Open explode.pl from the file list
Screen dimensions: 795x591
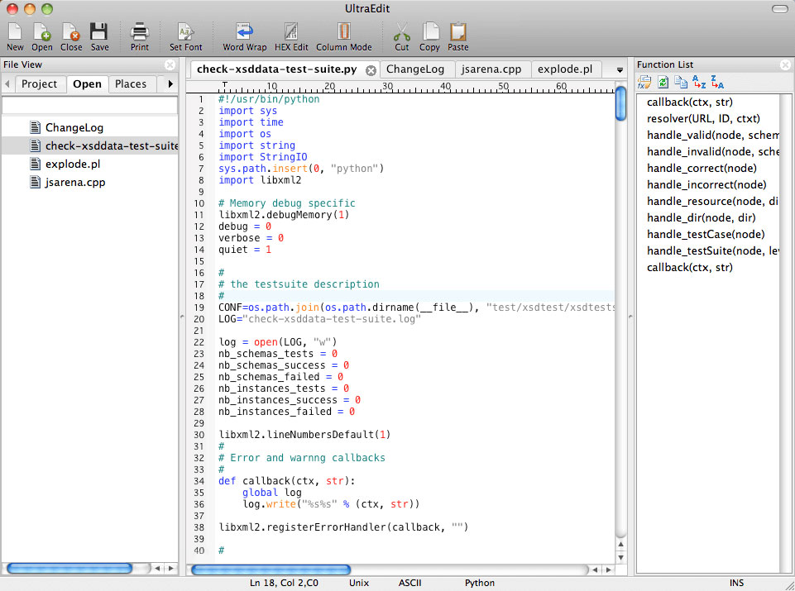tap(89, 164)
